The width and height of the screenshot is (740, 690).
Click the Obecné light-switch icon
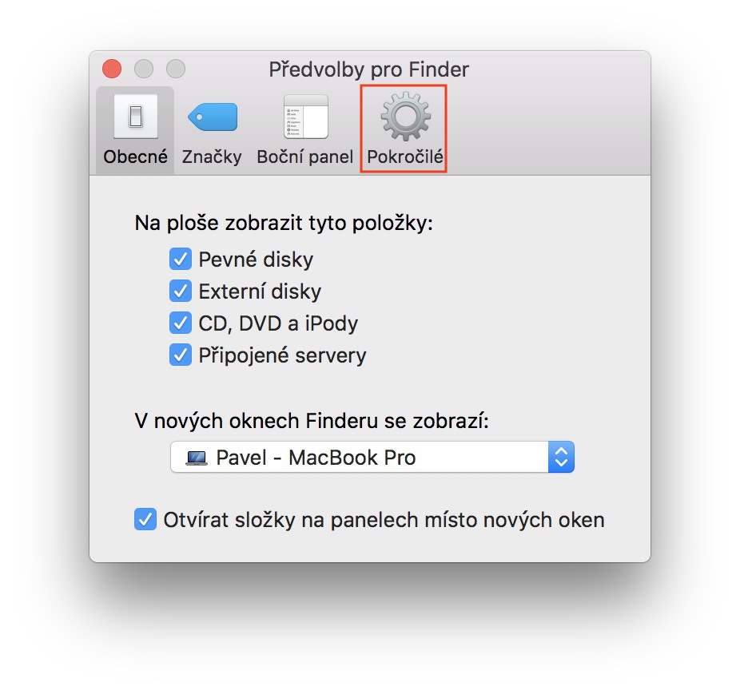[x=135, y=117]
